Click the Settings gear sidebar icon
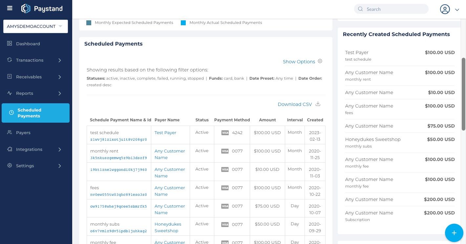The height and width of the screenshot is (244, 466). [10, 166]
